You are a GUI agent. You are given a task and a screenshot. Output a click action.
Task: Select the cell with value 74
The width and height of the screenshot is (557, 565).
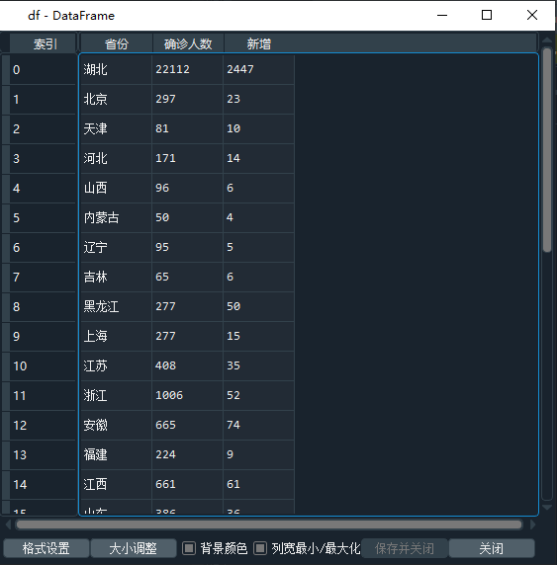(x=259, y=425)
